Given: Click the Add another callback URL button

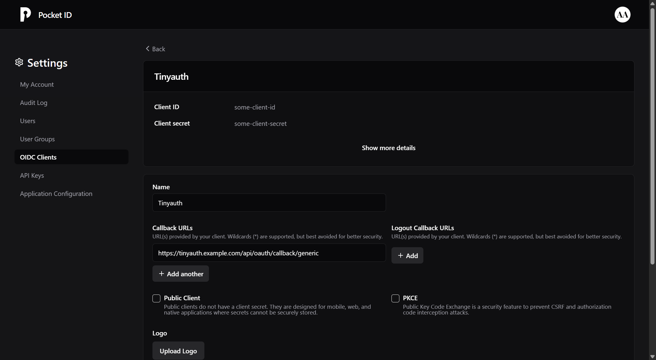Looking at the screenshot, I should tap(180, 274).
